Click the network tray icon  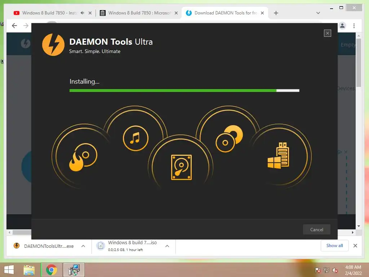click(x=326, y=270)
